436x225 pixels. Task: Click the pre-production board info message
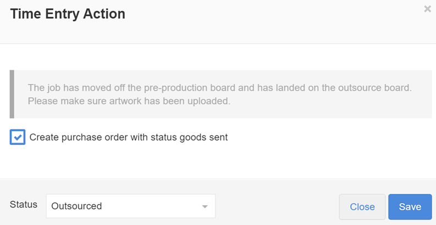(220, 88)
